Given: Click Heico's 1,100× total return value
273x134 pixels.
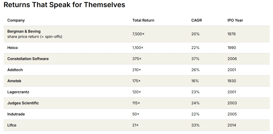Looking at the screenshot, I should [138, 48].
